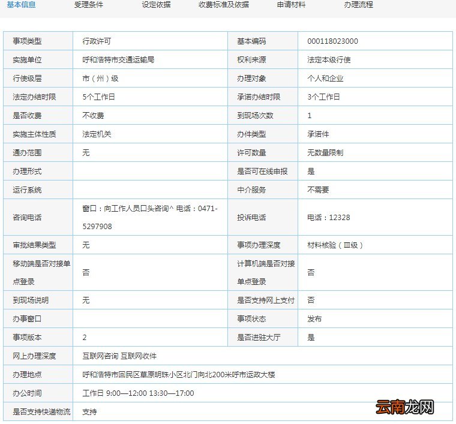Select the 咨询电话 label
This screenshot has width=456, height=424.
[x=27, y=217]
